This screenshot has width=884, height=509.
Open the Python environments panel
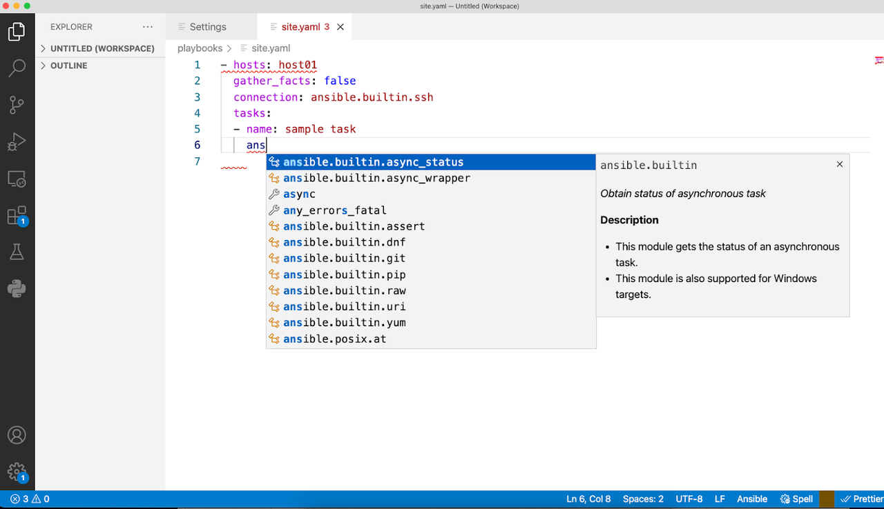coord(17,288)
